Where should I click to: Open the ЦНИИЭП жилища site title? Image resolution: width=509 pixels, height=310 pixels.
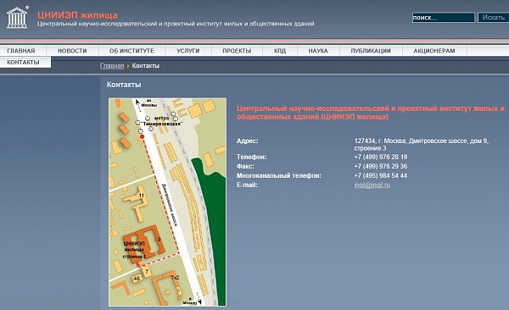coord(77,15)
